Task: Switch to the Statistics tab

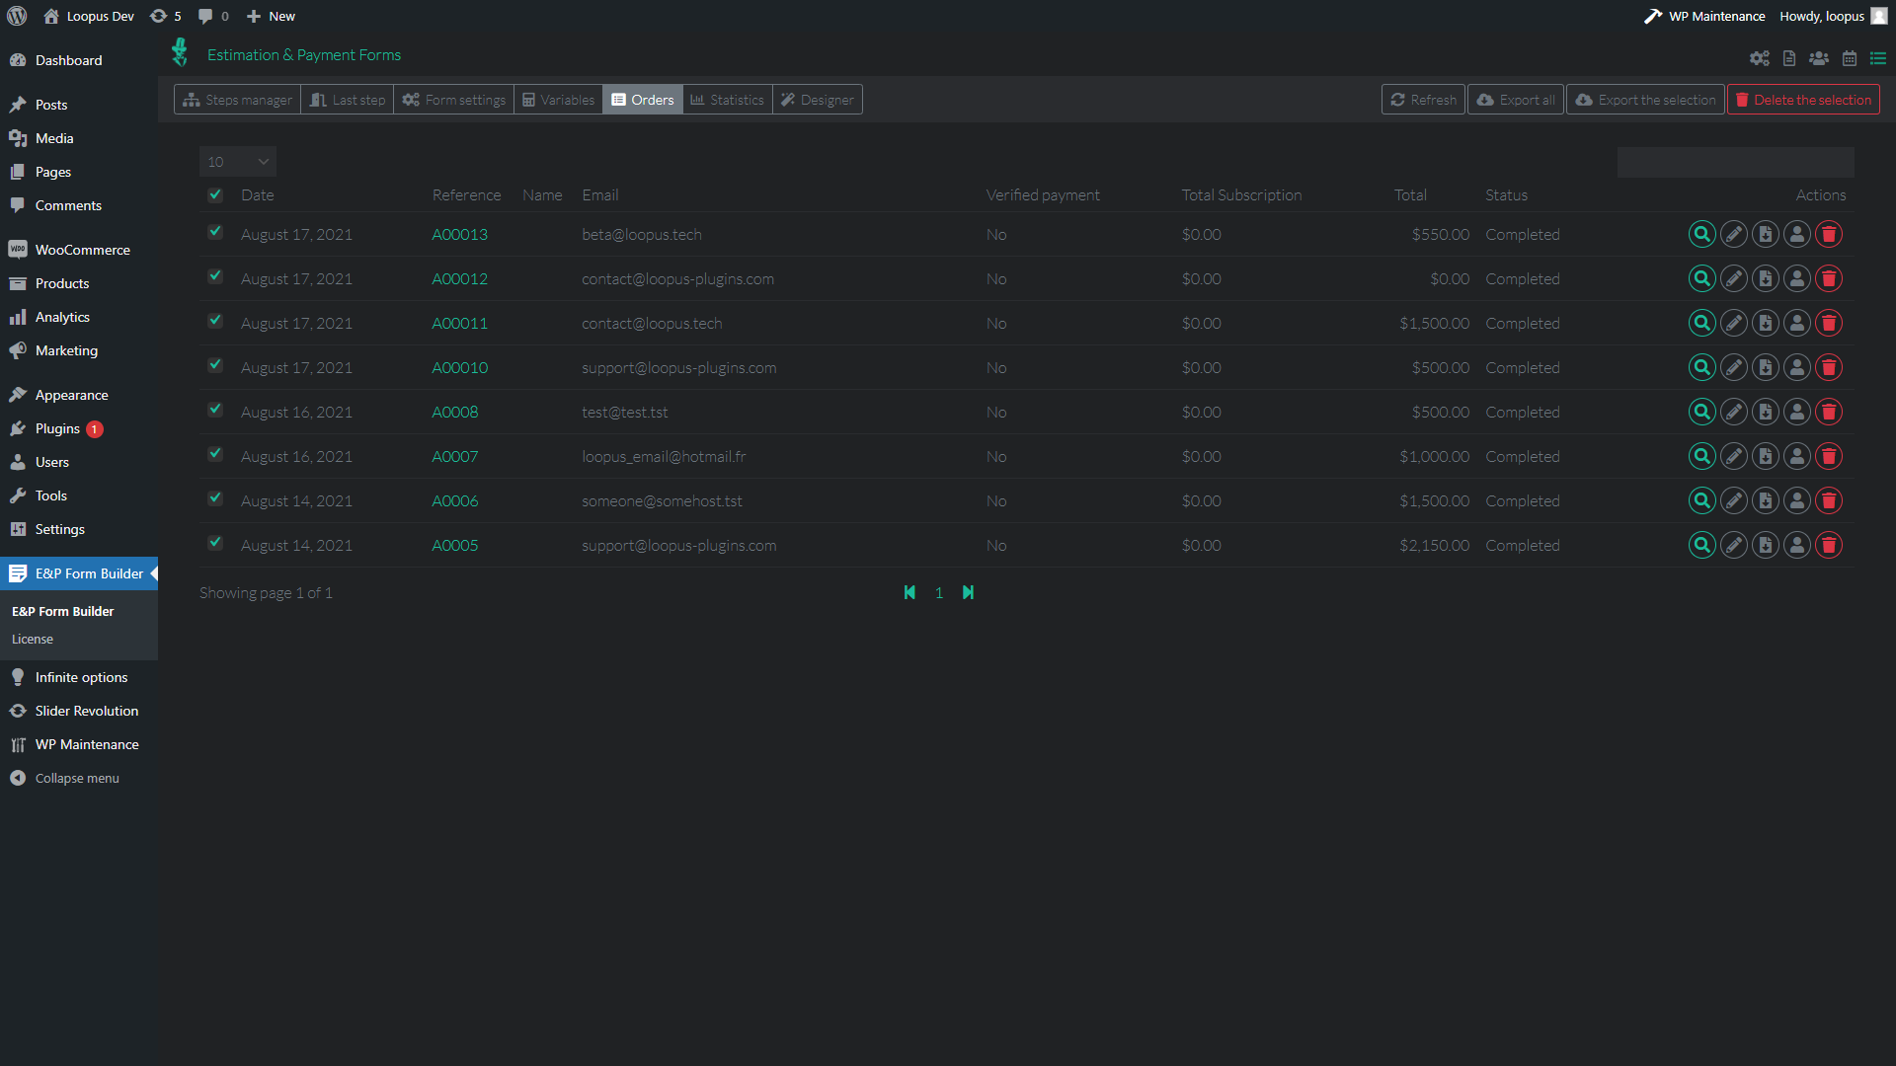Action: [727, 100]
